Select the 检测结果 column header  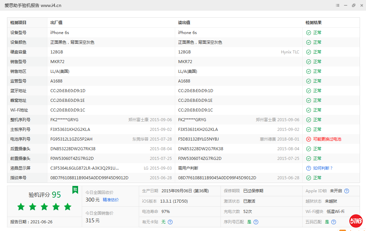click(x=314, y=23)
